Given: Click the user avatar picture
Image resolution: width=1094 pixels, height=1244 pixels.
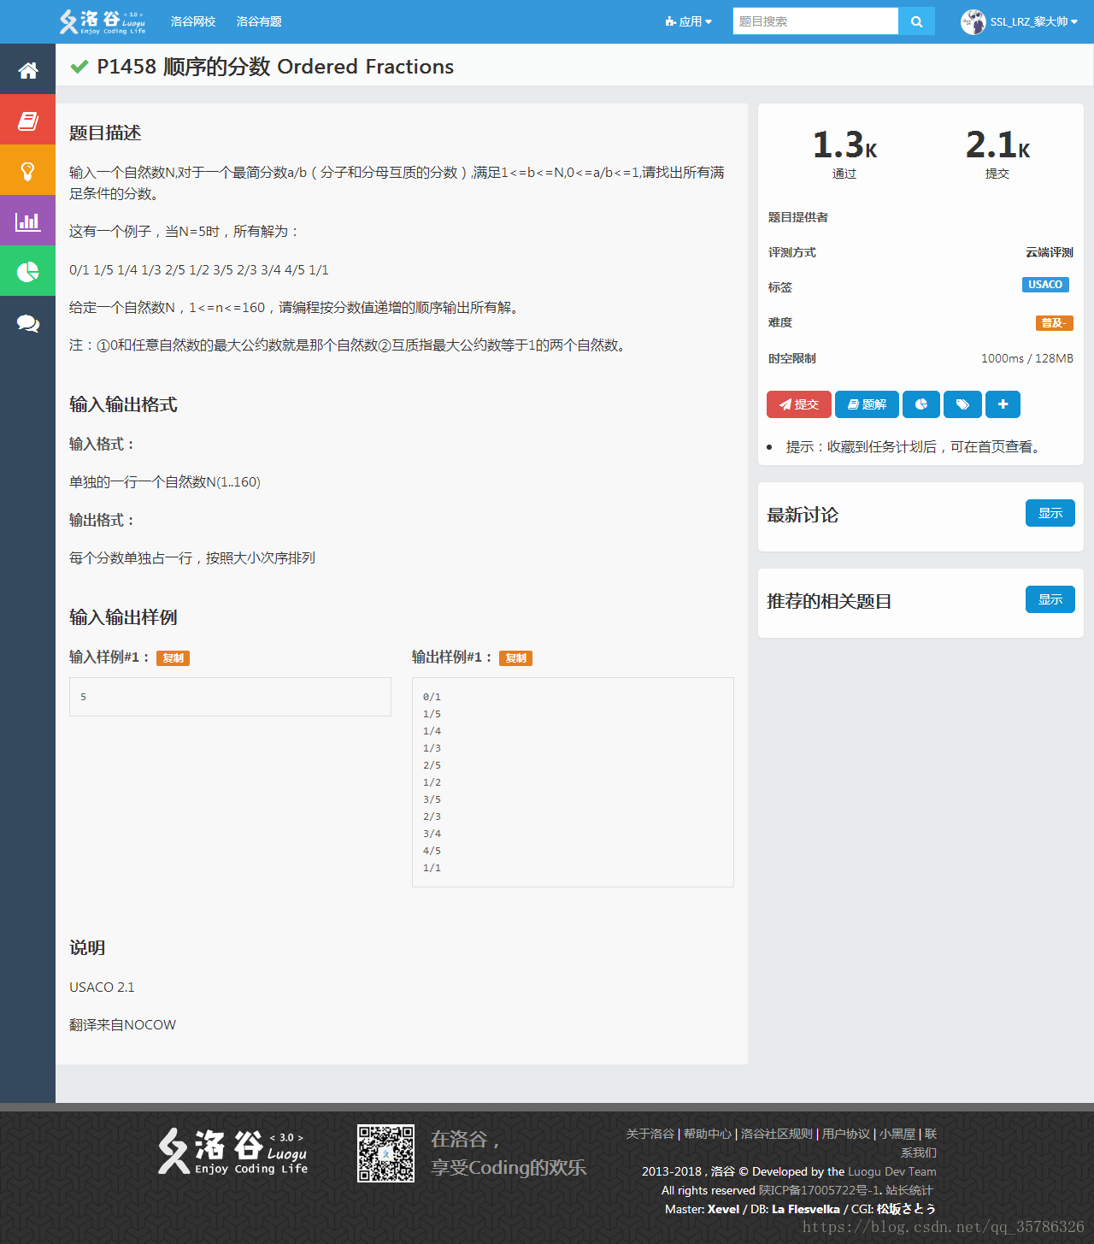Looking at the screenshot, I should tap(973, 21).
